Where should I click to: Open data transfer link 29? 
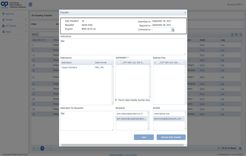[x=33, y=114]
